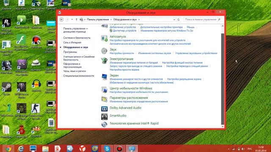Open the Sound (Звук) speaker icon

[104, 51]
